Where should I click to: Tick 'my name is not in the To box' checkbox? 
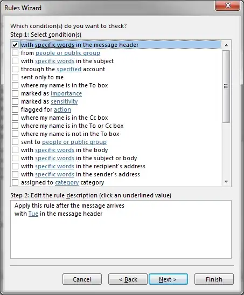click(15, 134)
